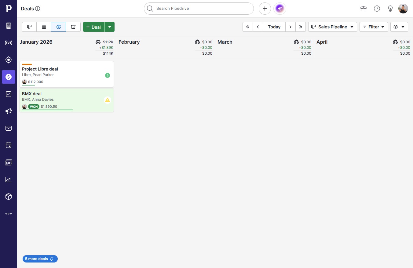The height and width of the screenshot is (268, 413).
Task: Click the Deals info icon
Action: 38,9
